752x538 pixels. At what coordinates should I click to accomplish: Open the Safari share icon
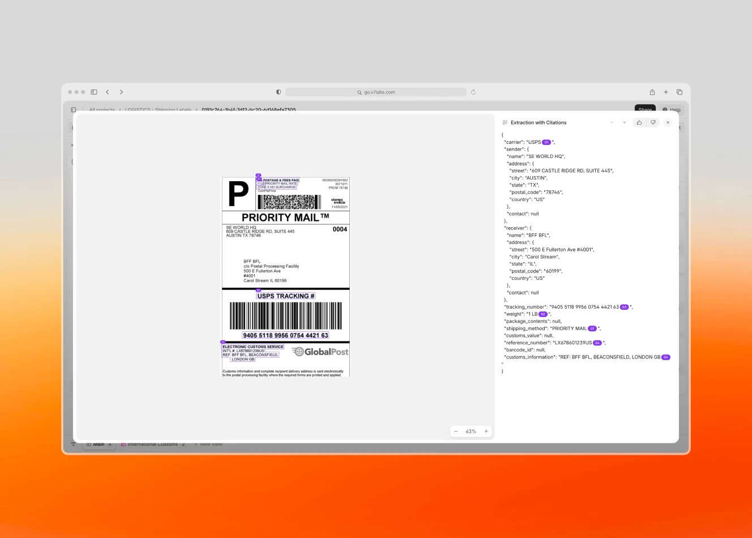(x=652, y=92)
